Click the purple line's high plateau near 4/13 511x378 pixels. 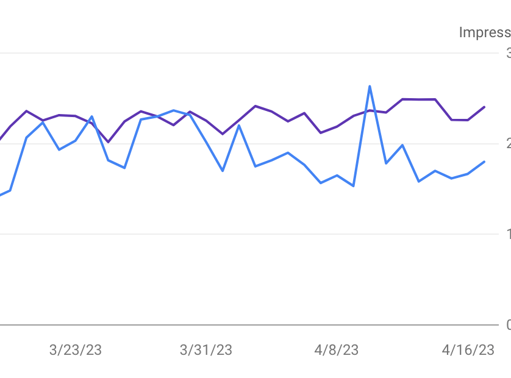419,99
